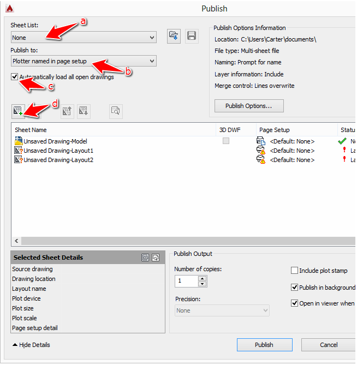
Task: Click the Unsaved Drawing-Layout1 sheet icon
Action: 19,151
